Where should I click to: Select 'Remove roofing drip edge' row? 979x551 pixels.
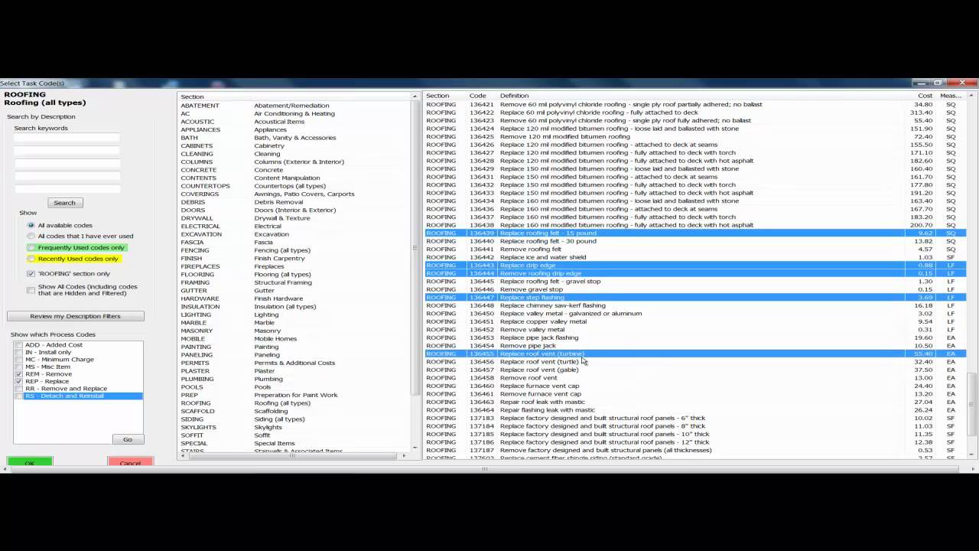[695, 273]
